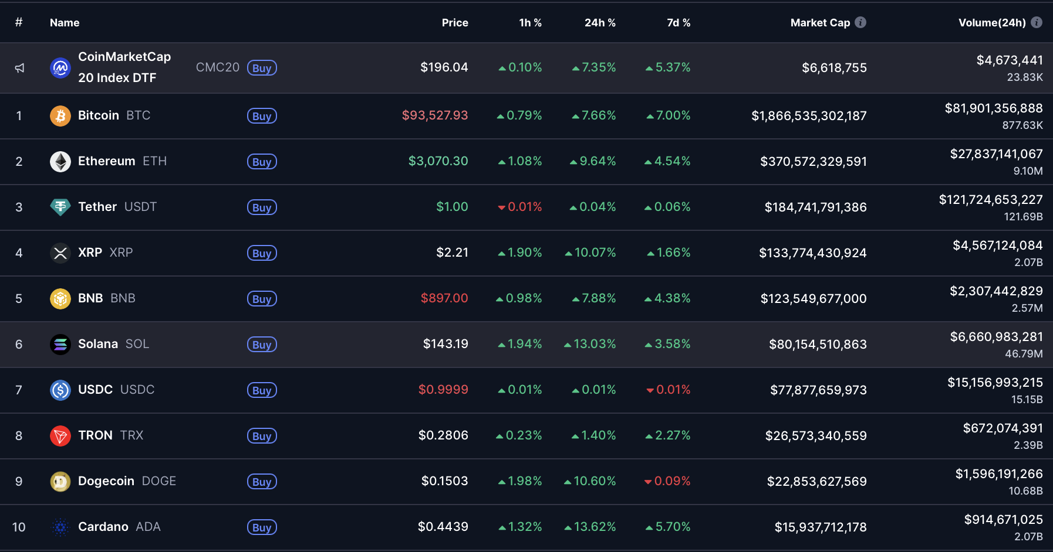1053x552 pixels.
Task: Click the Dogecoin logo icon
Action: tap(60, 482)
